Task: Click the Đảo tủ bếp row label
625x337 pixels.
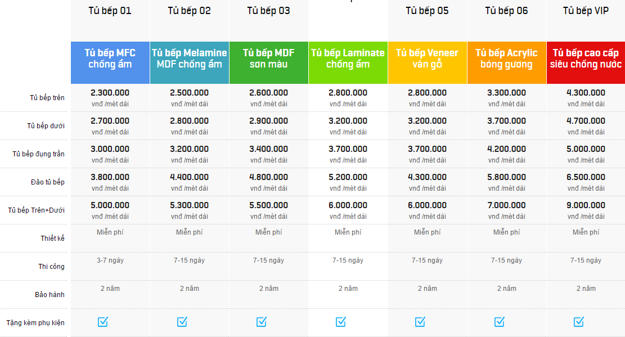Action: (x=47, y=182)
